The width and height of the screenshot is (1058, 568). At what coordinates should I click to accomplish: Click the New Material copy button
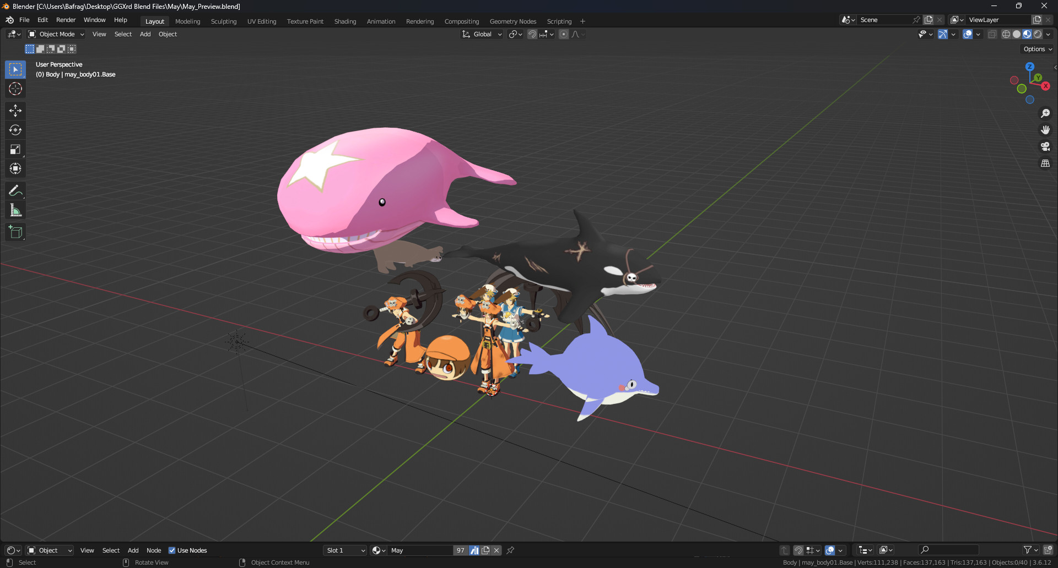click(x=485, y=550)
